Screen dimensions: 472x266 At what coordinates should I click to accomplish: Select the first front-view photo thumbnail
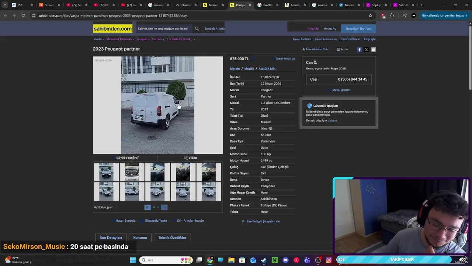[x=106, y=172]
